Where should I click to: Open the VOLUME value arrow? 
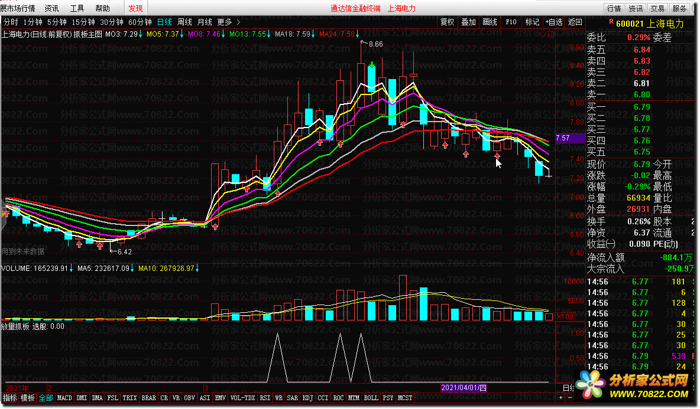coord(72,269)
